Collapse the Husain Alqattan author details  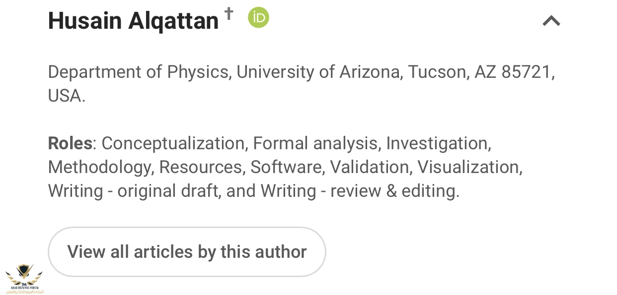pyautogui.click(x=551, y=21)
